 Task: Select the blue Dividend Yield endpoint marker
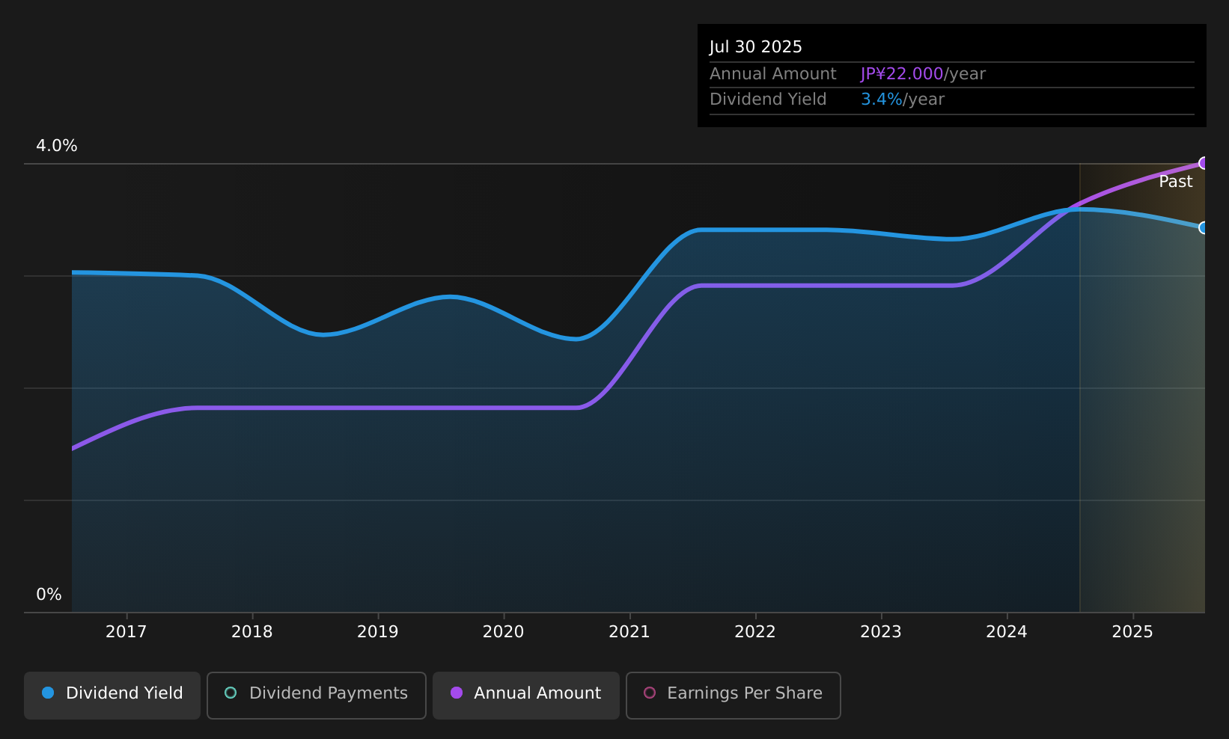pyautogui.click(x=1204, y=227)
